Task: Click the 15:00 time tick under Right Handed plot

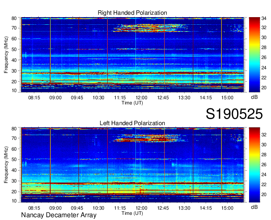Action: pos(227,98)
